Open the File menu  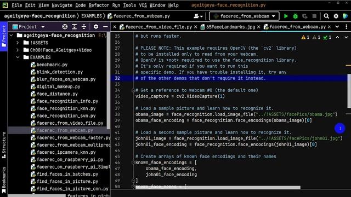coord(17,5)
